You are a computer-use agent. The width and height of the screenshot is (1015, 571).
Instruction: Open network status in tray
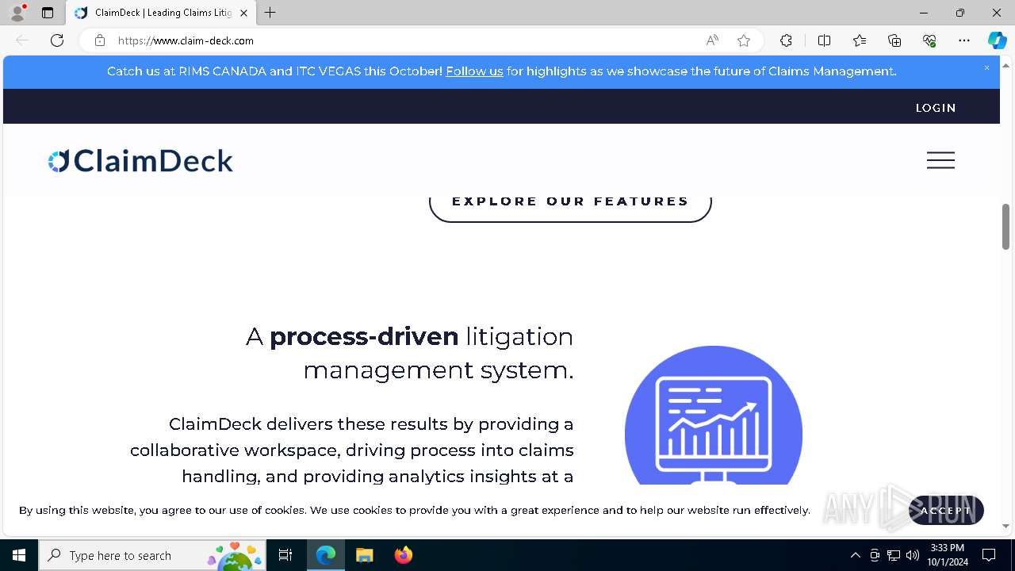pyautogui.click(x=894, y=555)
